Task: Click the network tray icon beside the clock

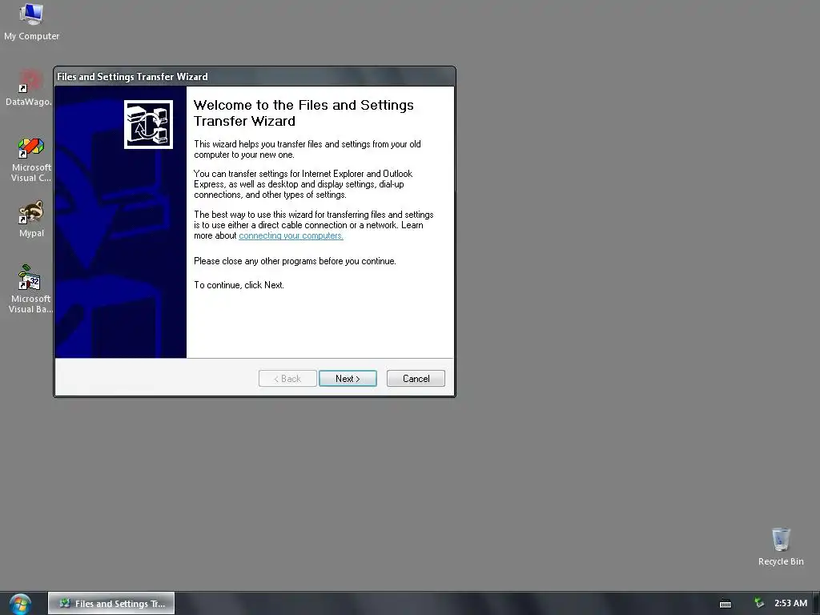Action: [x=759, y=603]
